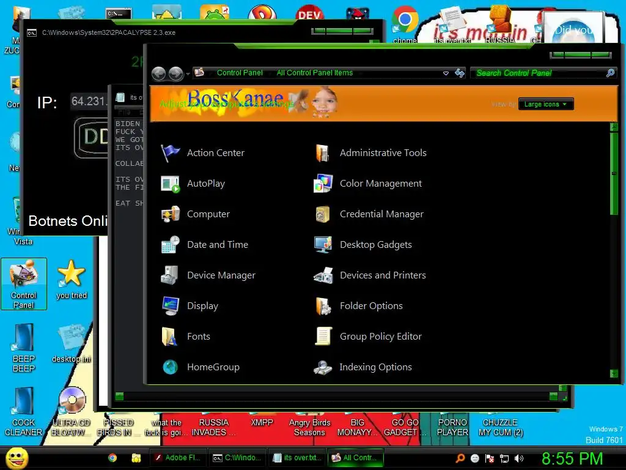Viewport: 626px width, 470px height.
Task: Click the refresh icon beside address bar
Action: tap(460, 73)
